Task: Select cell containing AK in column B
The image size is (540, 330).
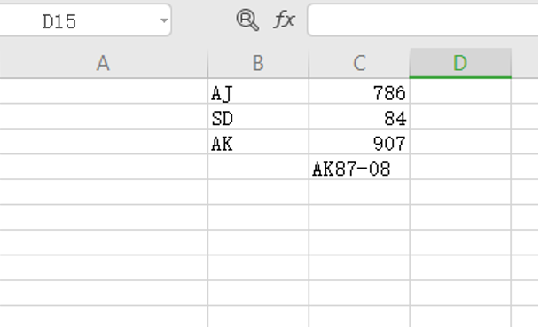Action: click(x=258, y=142)
